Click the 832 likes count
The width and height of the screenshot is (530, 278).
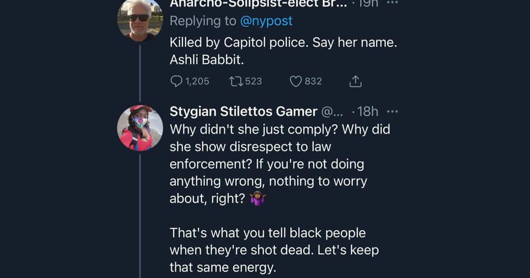tap(313, 81)
